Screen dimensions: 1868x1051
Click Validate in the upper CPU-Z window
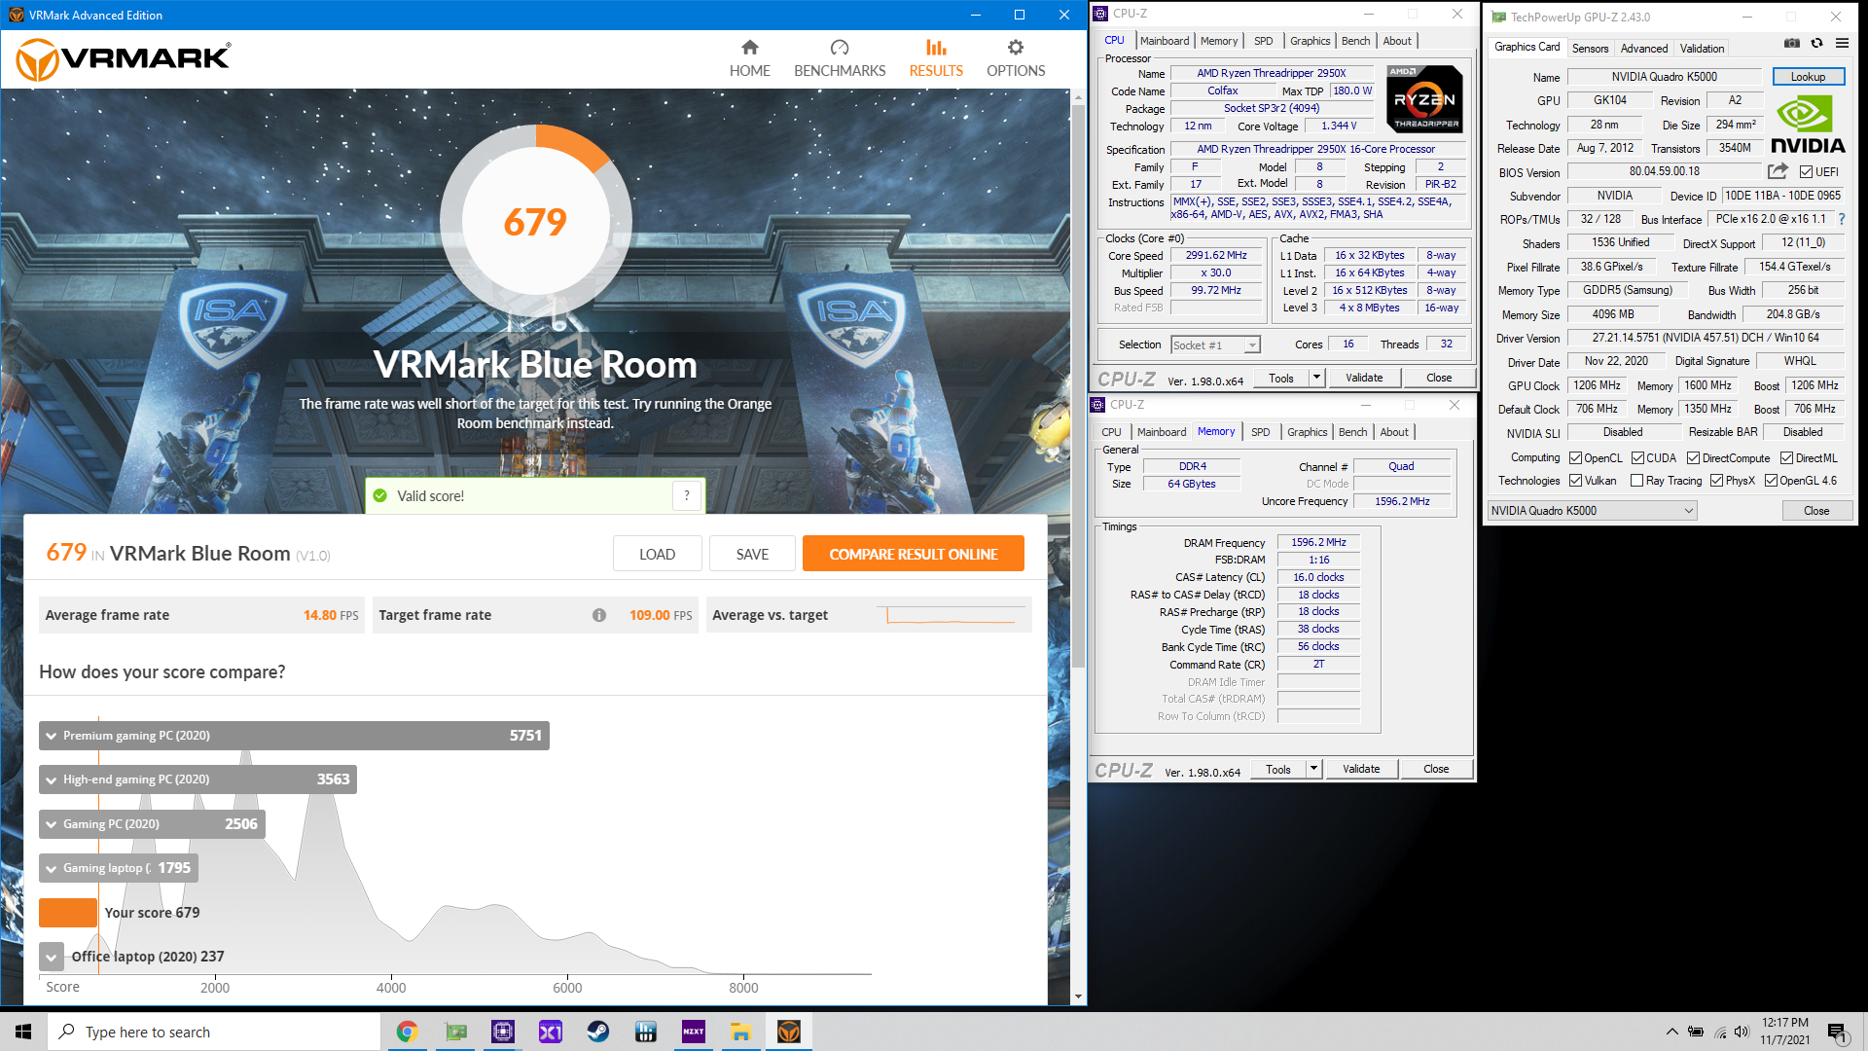(1364, 378)
